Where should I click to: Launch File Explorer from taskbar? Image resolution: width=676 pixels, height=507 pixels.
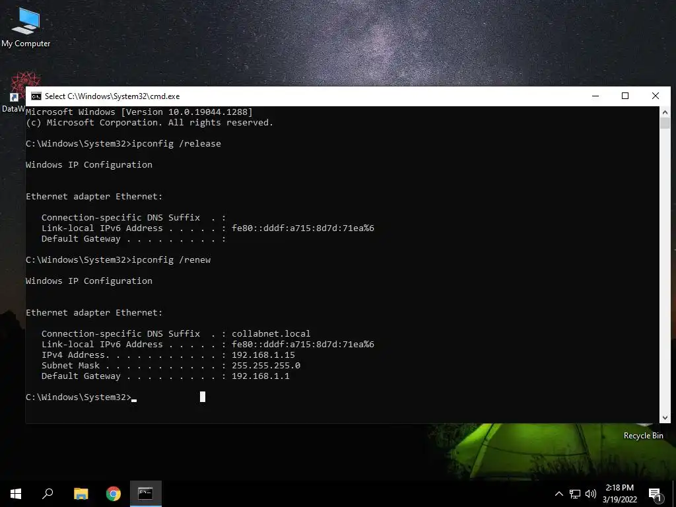pos(81,494)
